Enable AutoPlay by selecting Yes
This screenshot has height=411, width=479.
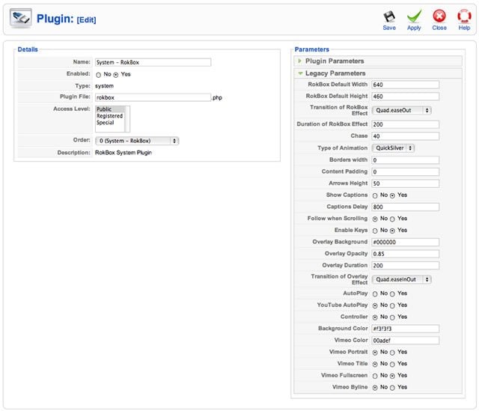pyautogui.click(x=394, y=294)
